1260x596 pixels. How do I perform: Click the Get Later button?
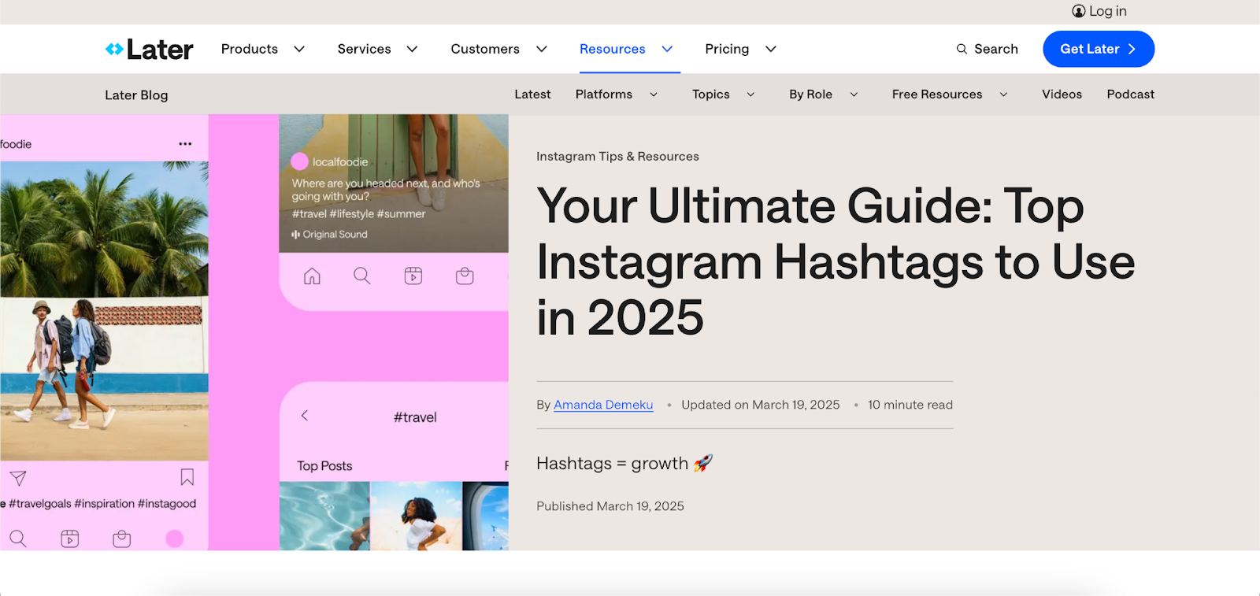pos(1099,49)
